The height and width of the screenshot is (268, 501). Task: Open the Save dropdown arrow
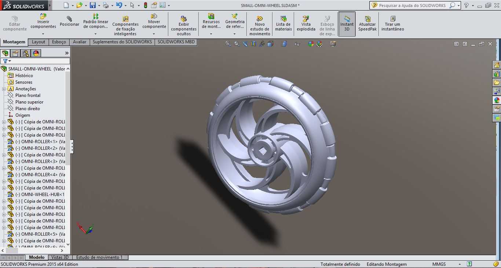99,6
